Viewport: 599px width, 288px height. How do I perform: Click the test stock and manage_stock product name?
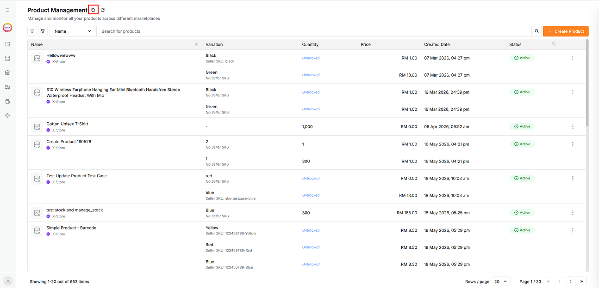[75, 210]
